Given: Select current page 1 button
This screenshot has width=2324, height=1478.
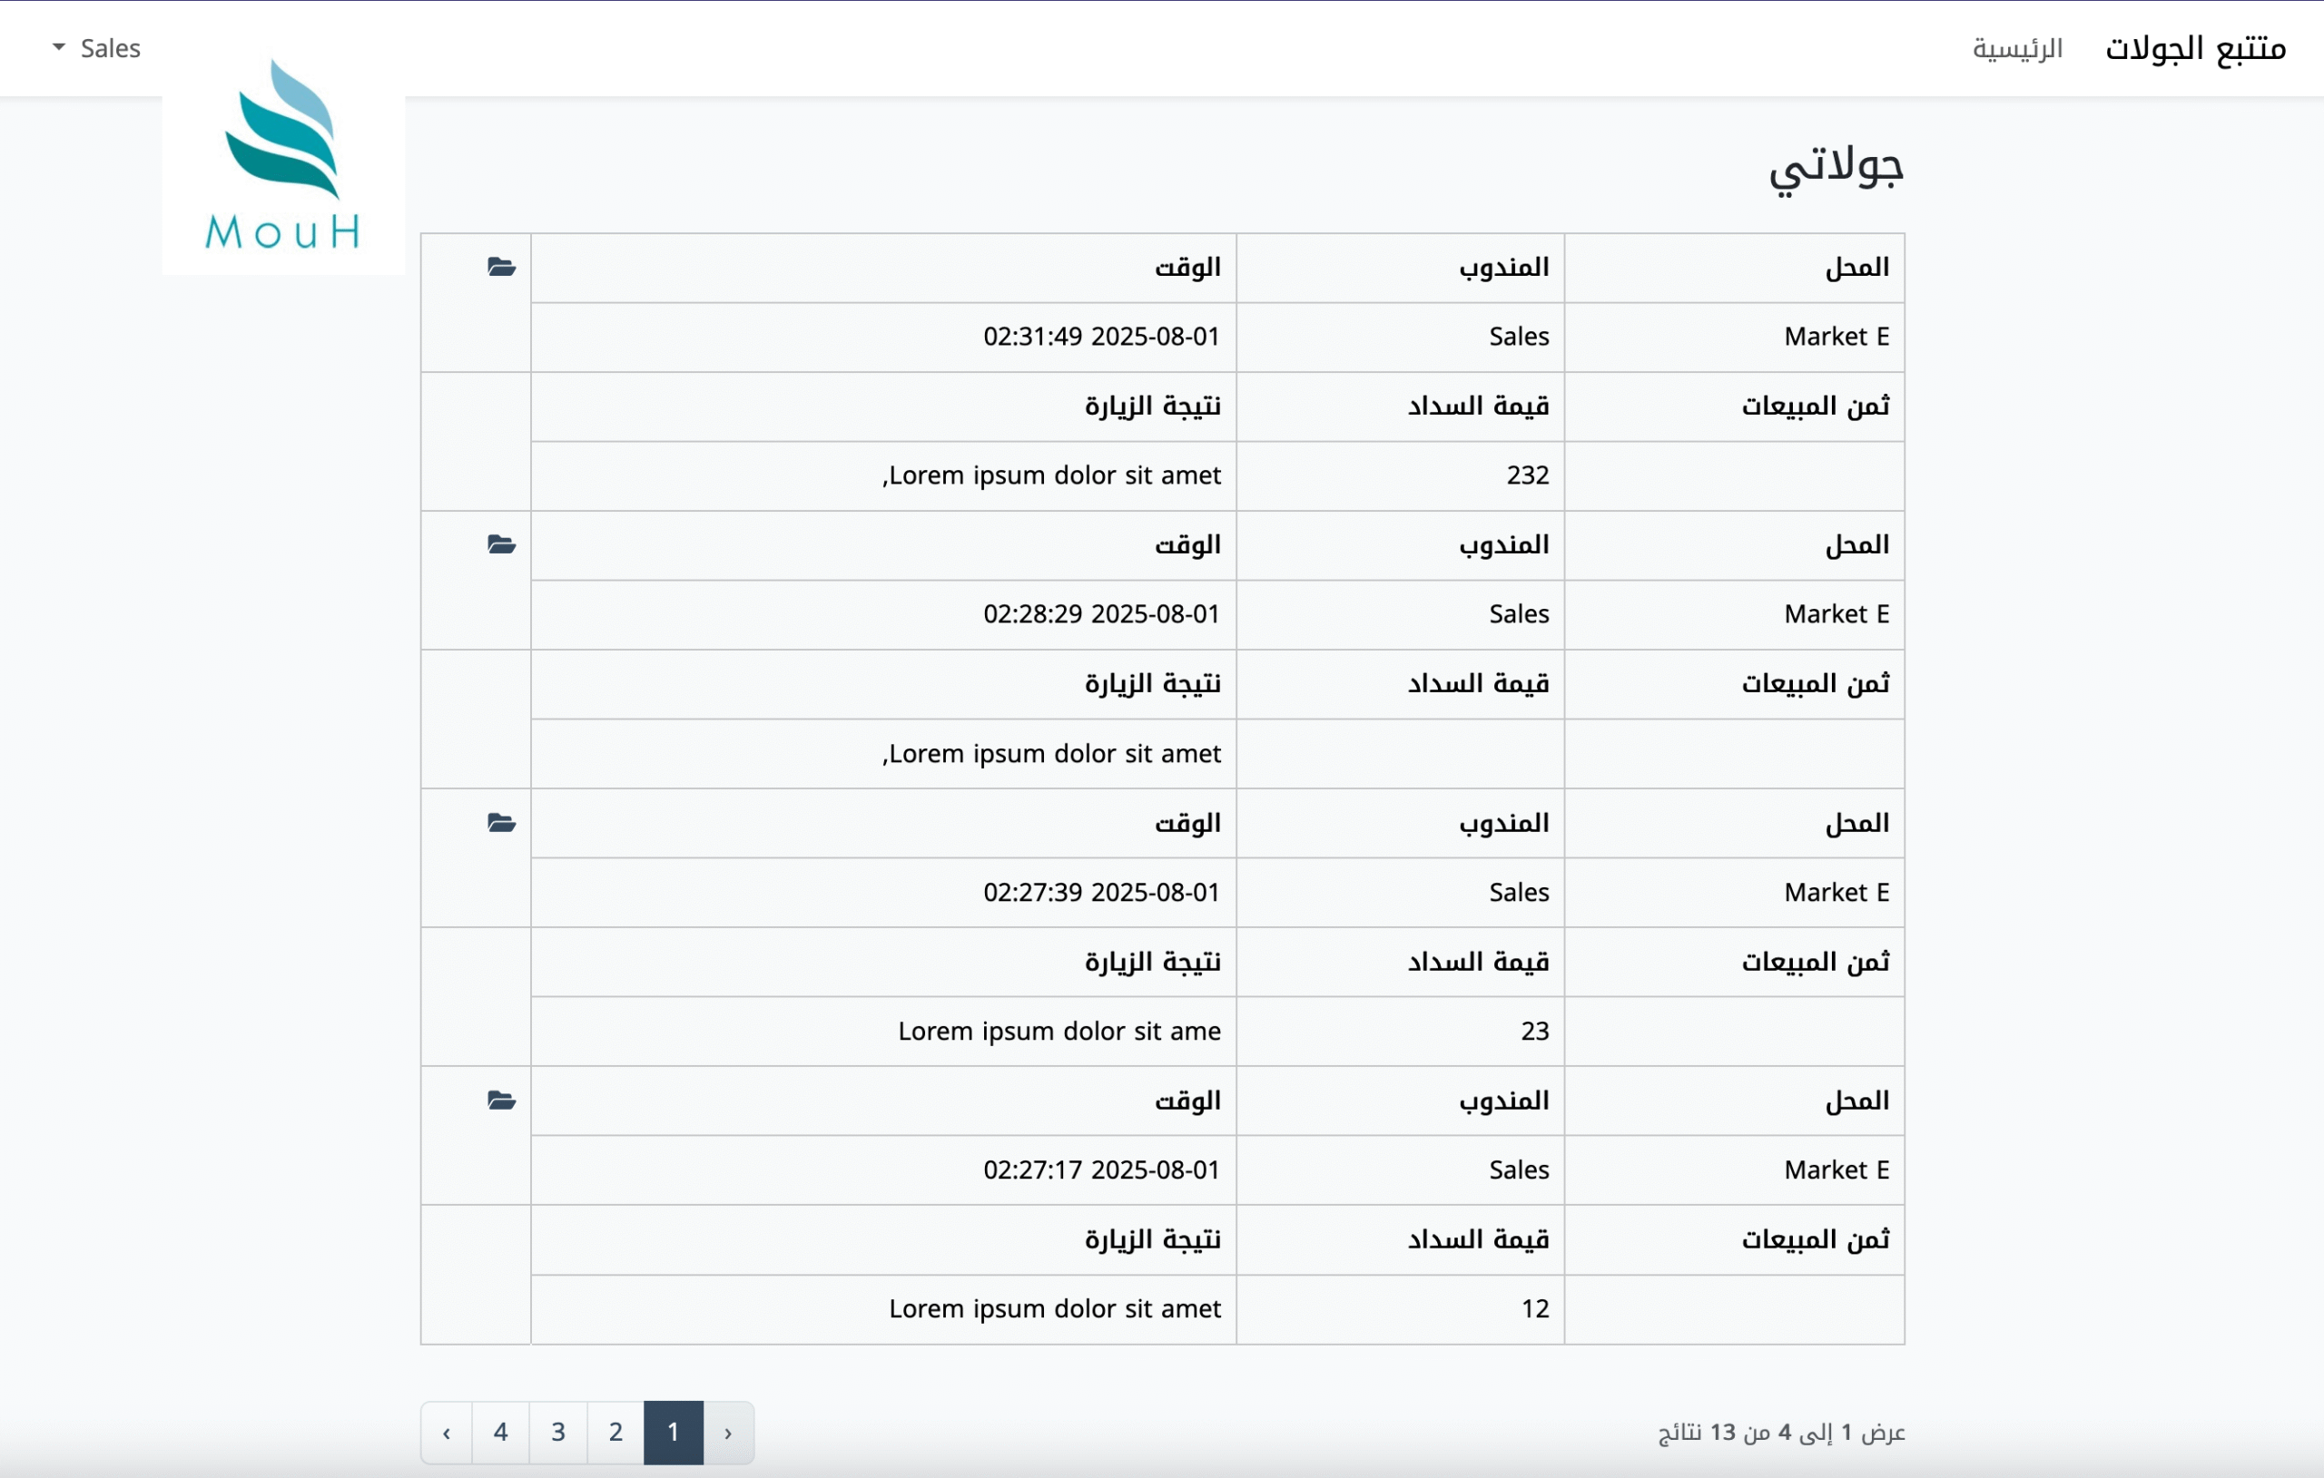Looking at the screenshot, I should (x=673, y=1432).
